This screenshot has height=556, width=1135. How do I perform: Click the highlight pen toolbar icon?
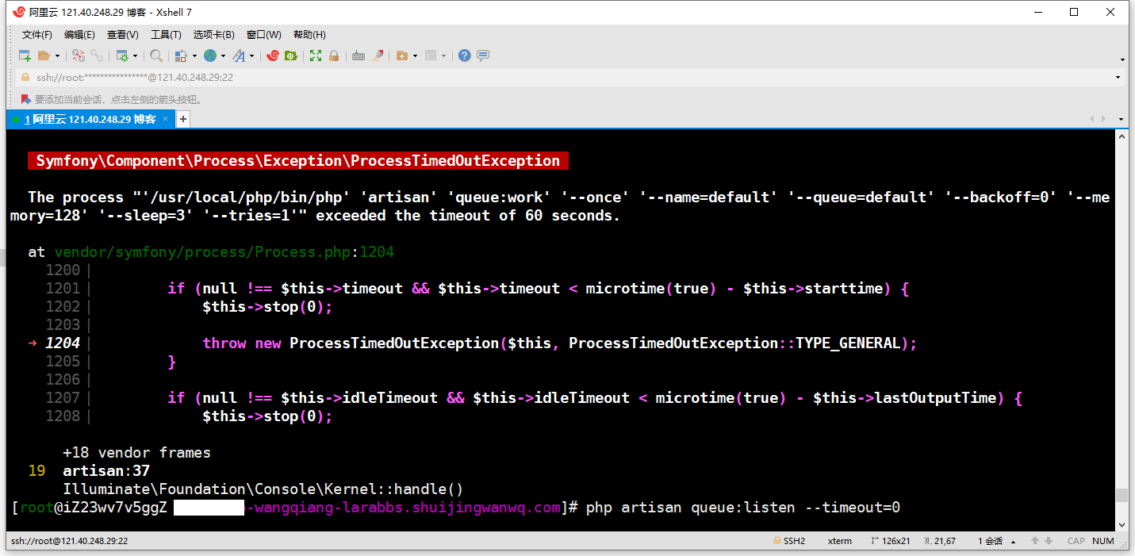378,56
